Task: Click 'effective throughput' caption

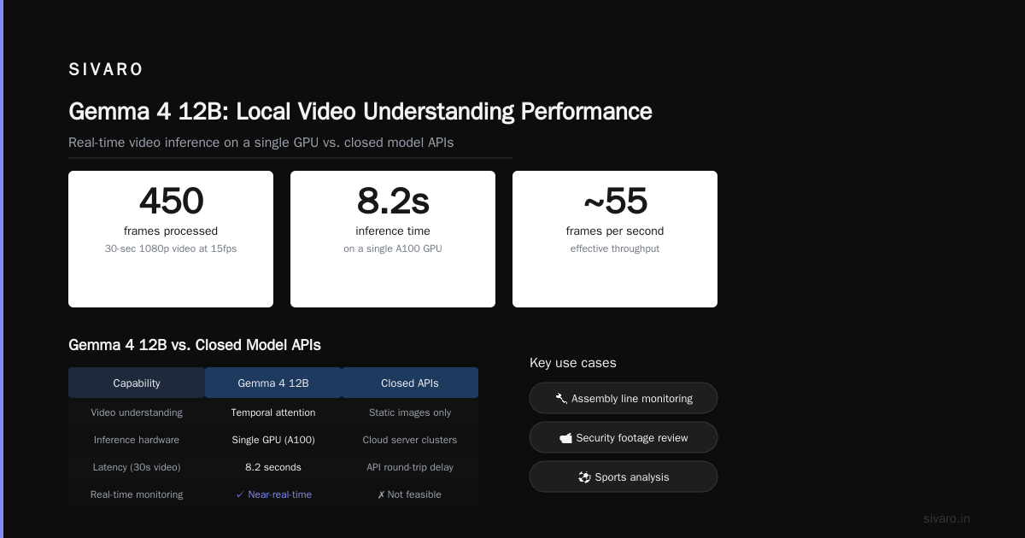Action: 615,249
